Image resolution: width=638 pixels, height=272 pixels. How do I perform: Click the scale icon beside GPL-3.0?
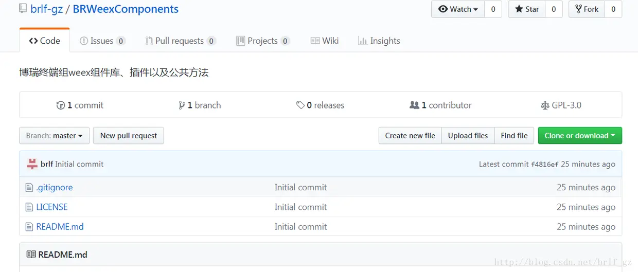(545, 105)
